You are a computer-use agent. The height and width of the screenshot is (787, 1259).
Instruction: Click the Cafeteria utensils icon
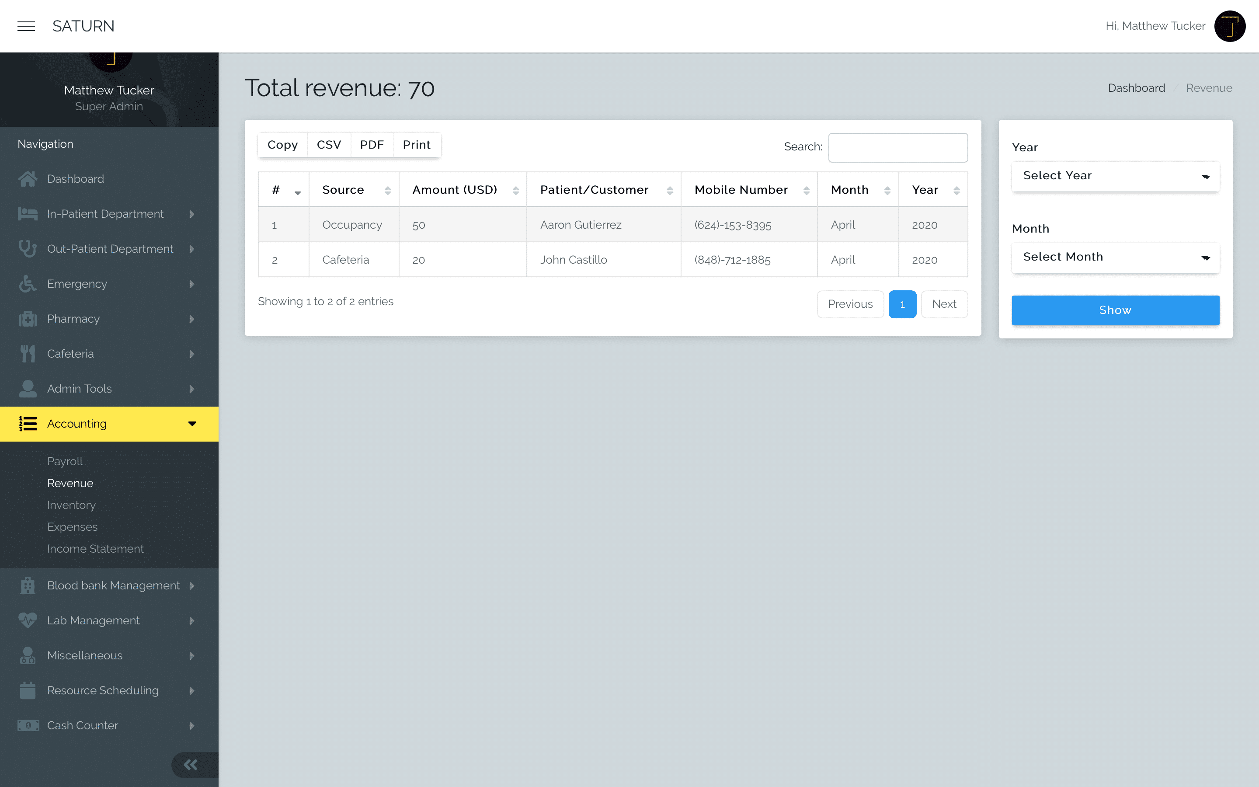pyautogui.click(x=28, y=353)
